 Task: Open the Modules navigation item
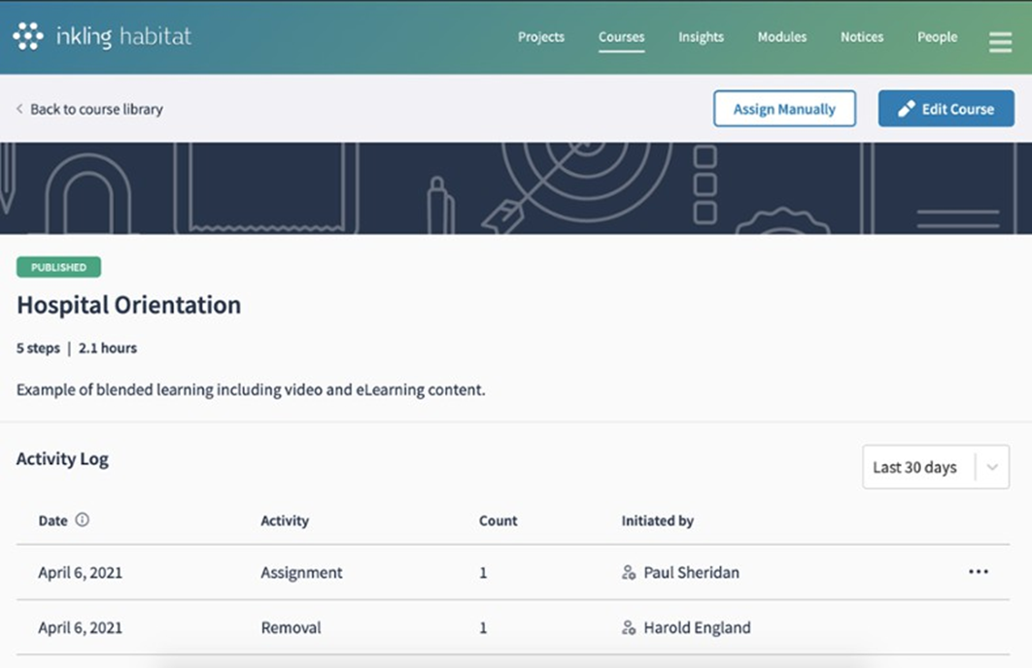[x=782, y=37]
